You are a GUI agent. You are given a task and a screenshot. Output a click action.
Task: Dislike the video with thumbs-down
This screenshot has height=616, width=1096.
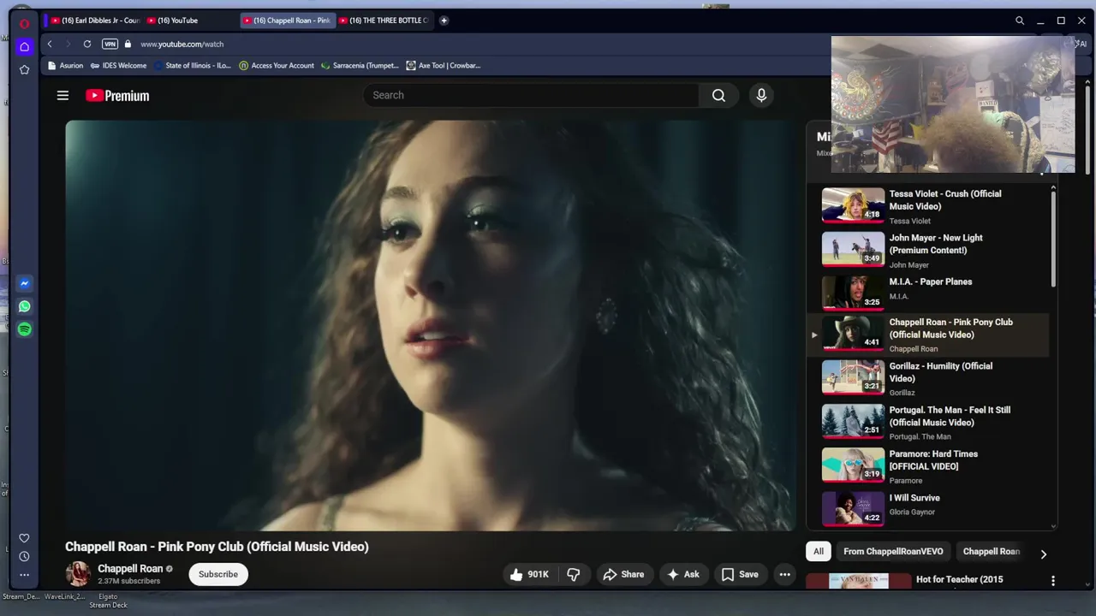(574, 574)
